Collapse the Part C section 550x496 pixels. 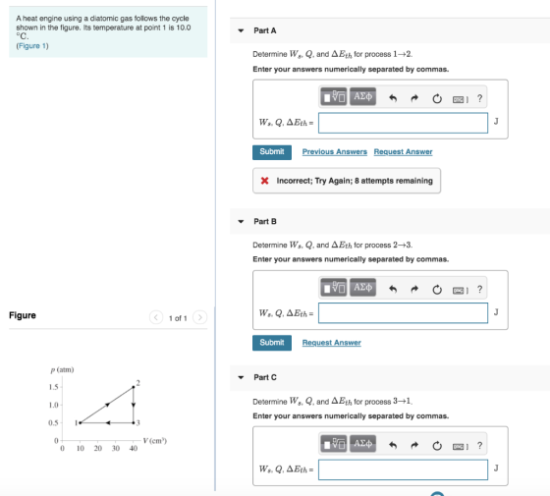(241, 377)
